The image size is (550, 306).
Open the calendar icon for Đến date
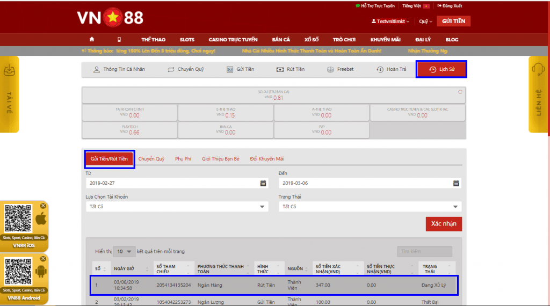coord(456,183)
